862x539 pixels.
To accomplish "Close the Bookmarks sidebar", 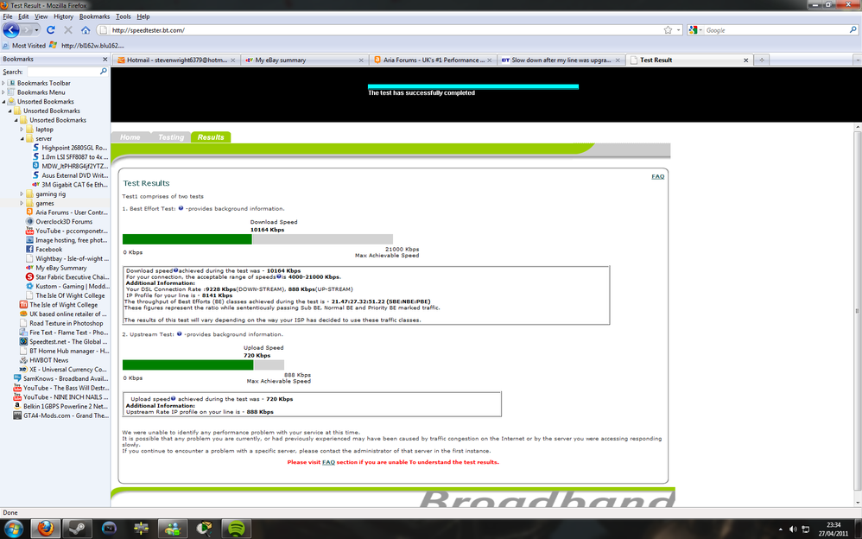I will pyautogui.click(x=105, y=60).
